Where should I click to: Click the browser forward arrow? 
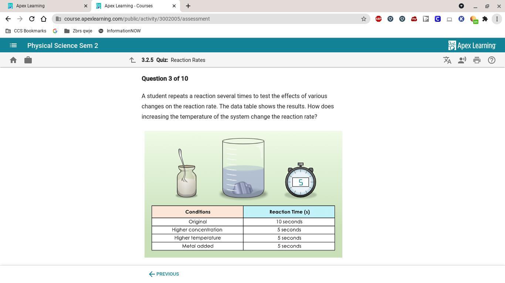point(20,19)
